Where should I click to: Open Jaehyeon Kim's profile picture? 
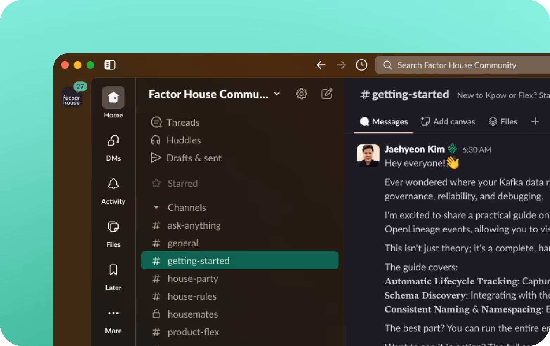pos(368,155)
